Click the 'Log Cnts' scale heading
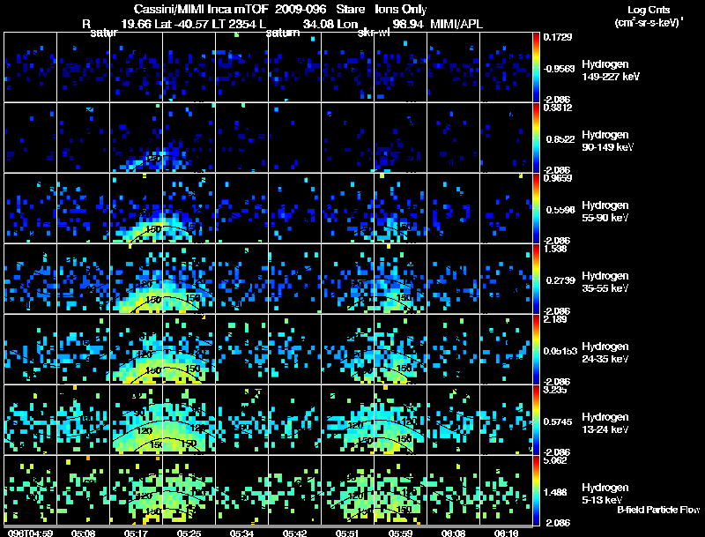Image resolution: width=705 pixels, height=537 pixels. tap(649, 10)
